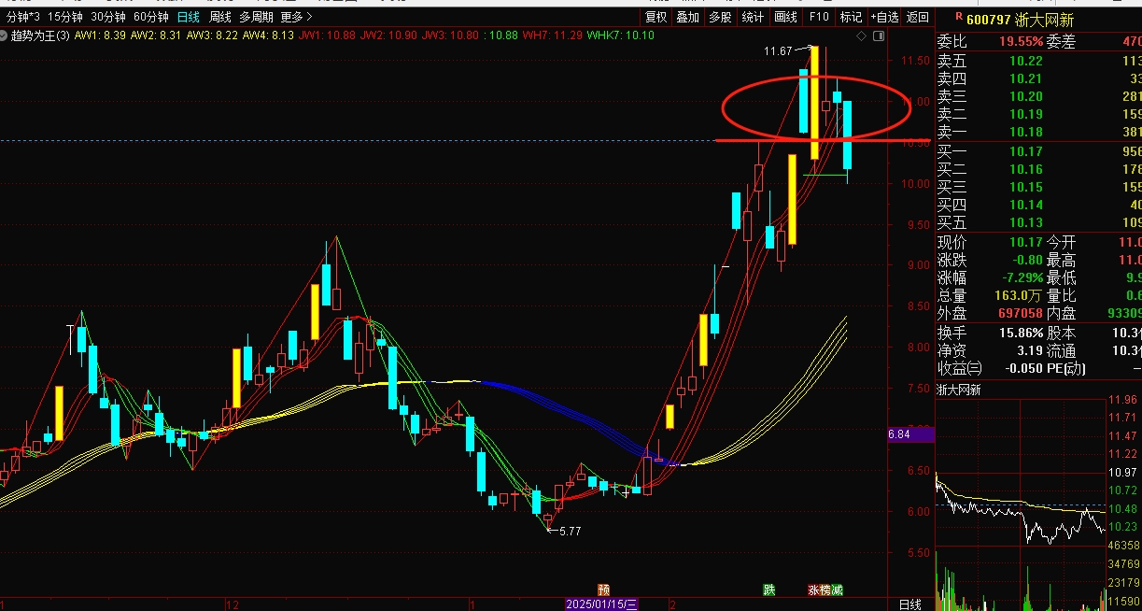Select the 买四 10.14 order row
This screenshot has width=1142, height=611.
click(1038, 204)
